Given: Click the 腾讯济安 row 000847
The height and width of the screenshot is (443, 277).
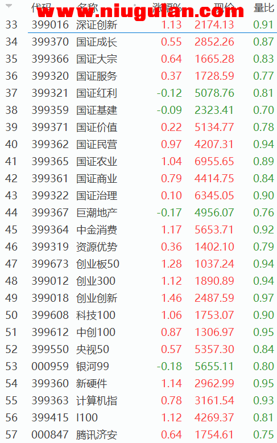Looking at the screenshot, I should (x=139, y=434).
